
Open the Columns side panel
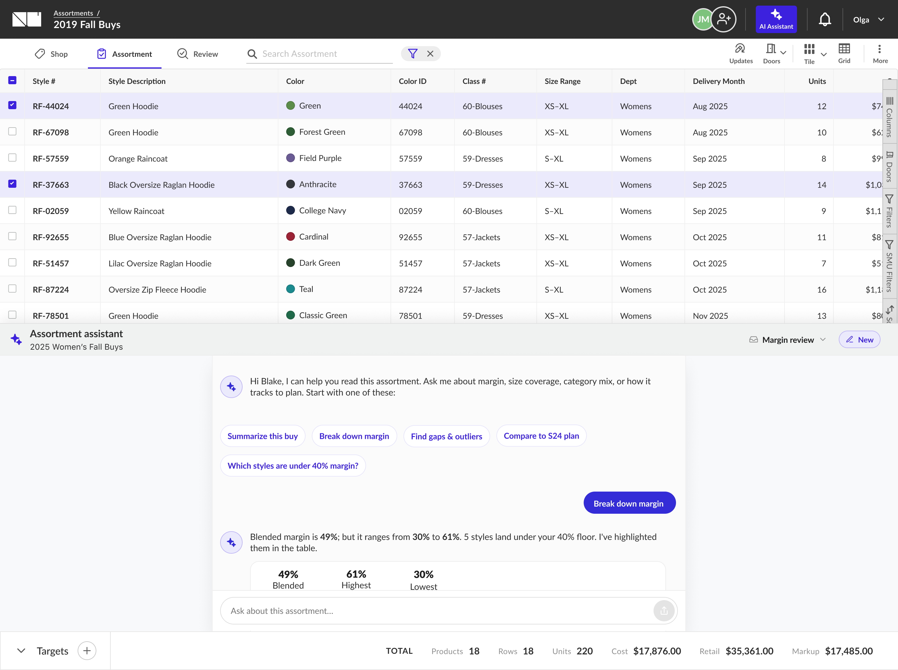tap(889, 117)
